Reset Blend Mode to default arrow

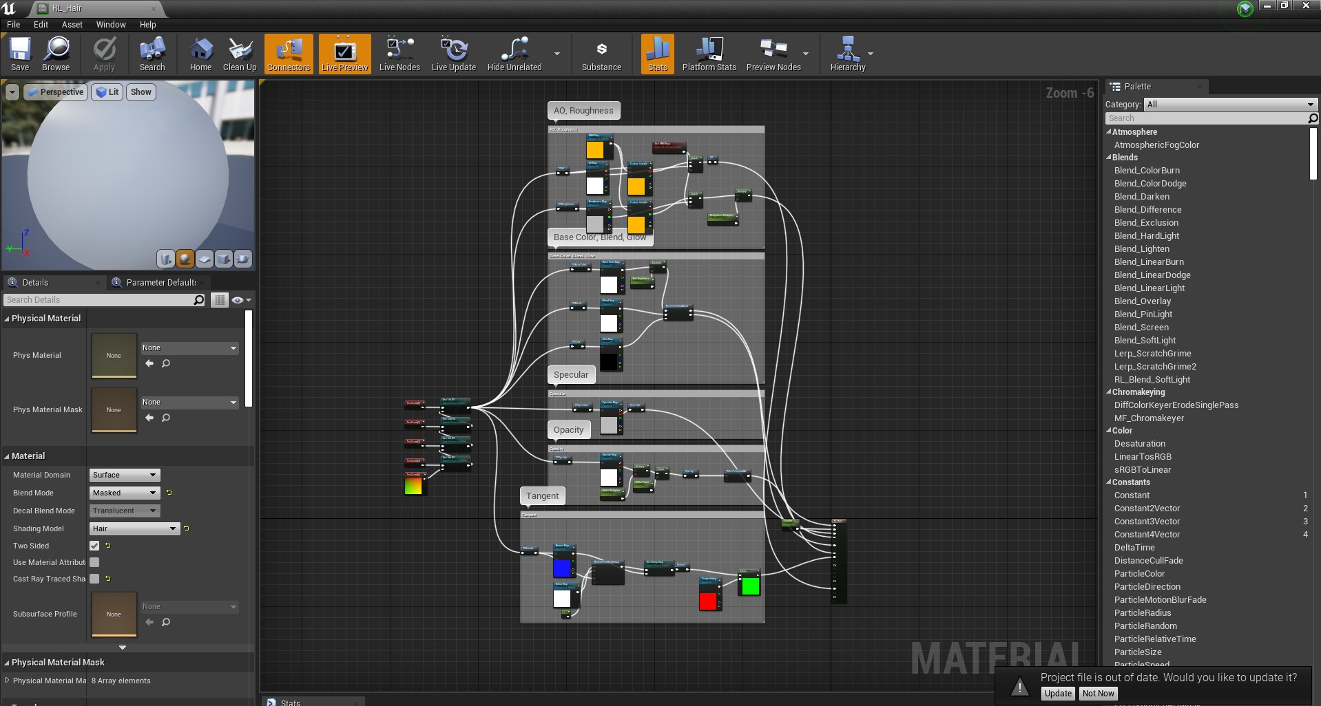pos(169,493)
